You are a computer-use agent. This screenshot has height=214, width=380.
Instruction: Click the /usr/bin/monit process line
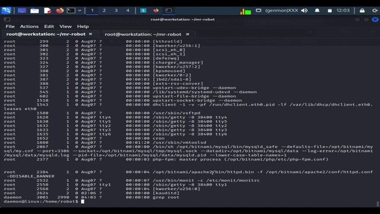pyautogui.click(x=132, y=181)
